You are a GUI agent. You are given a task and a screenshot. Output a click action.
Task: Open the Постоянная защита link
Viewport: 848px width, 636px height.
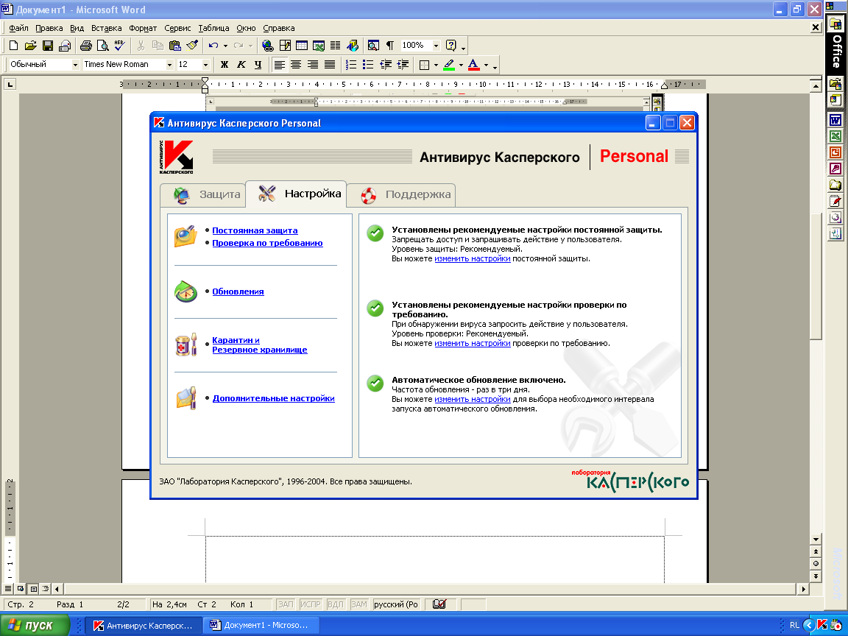pyautogui.click(x=255, y=230)
